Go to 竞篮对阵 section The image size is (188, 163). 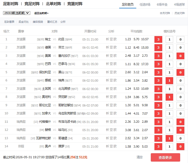tap(75, 4)
